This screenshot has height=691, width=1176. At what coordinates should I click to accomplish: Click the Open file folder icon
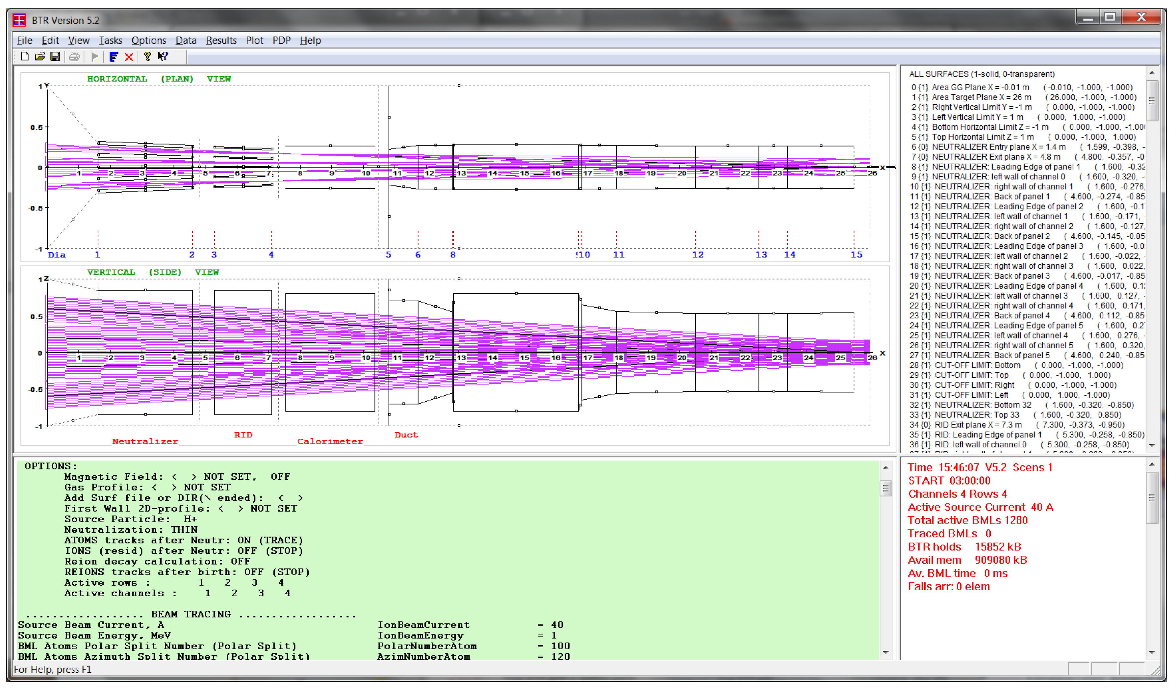40,57
